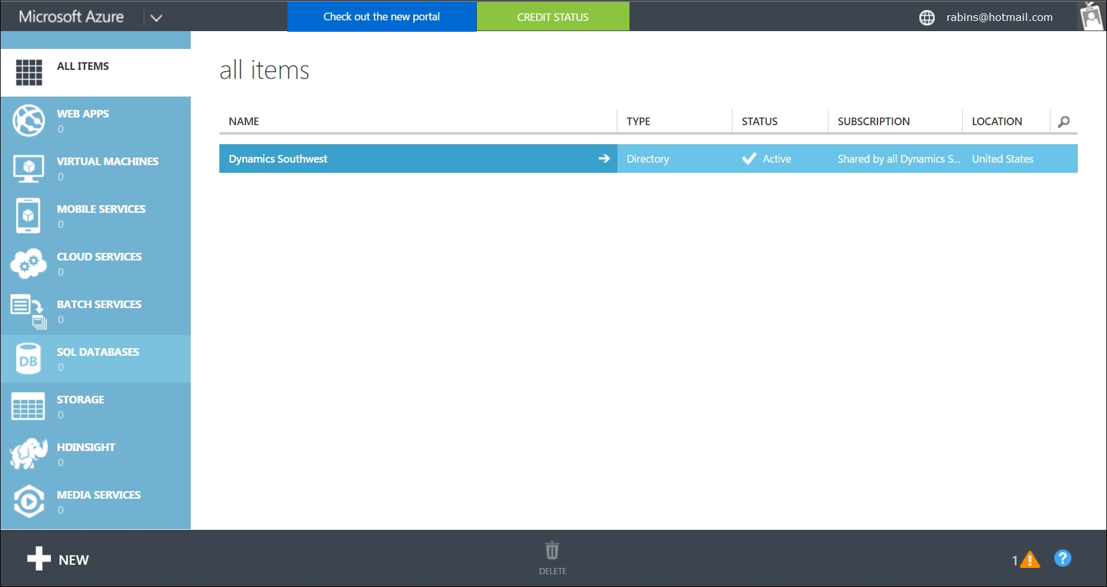Open the rabins@hotmail.com account menu
This screenshot has height=587, width=1107.
coord(999,17)
